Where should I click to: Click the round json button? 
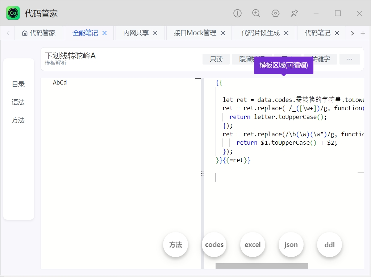pos(291,245)
